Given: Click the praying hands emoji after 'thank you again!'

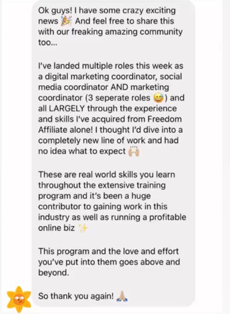Looking at the screenshot, I should [122, 296].
